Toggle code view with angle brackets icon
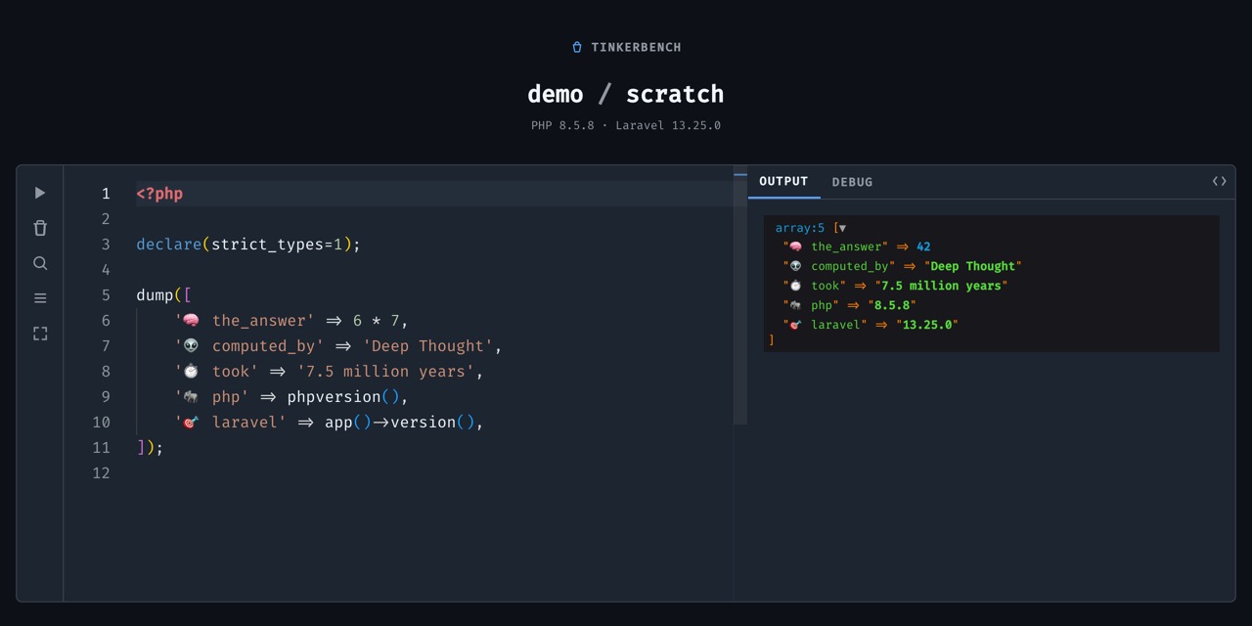The width and height of the screenshot is (1252, 626). 1219,181
